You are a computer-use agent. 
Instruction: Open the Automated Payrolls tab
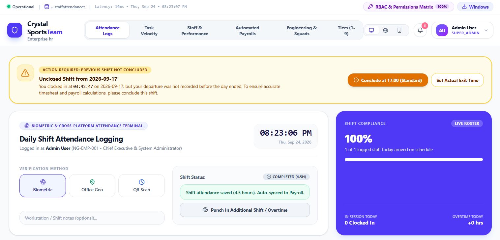[x=248, y=30]
